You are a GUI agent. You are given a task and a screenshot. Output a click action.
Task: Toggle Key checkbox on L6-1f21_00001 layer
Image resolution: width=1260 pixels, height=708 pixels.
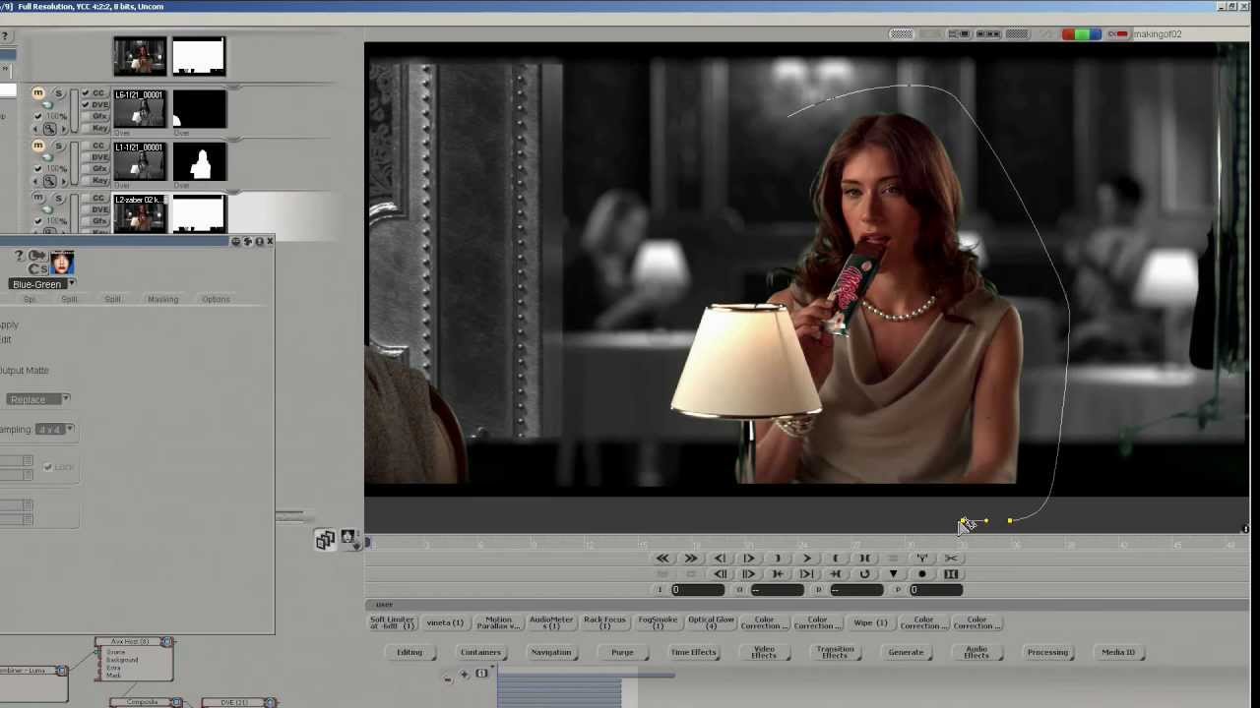click(86, 129)
